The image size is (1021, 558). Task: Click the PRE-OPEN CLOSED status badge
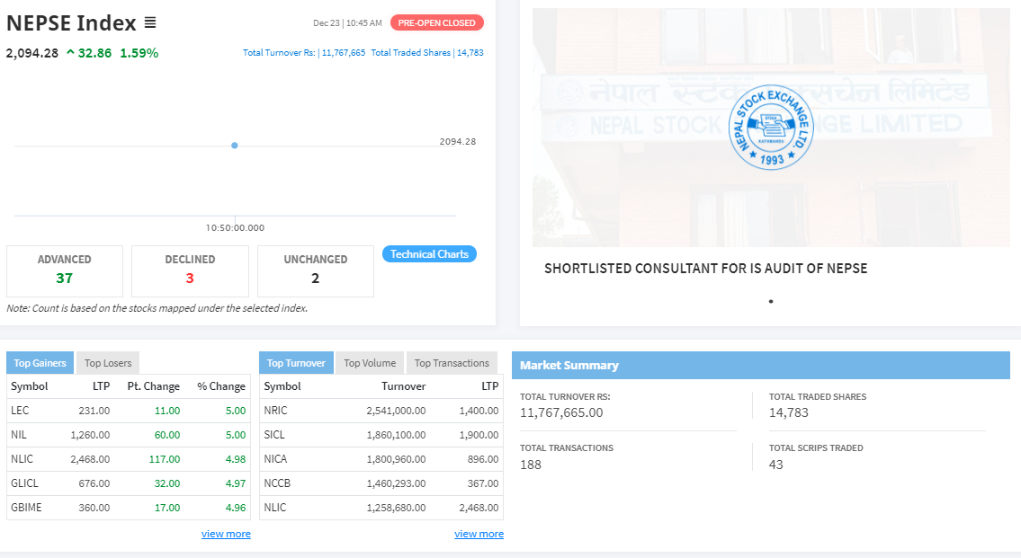click(x=437, y=22)
